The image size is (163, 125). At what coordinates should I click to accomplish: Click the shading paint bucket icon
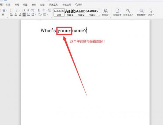point(39,14)
